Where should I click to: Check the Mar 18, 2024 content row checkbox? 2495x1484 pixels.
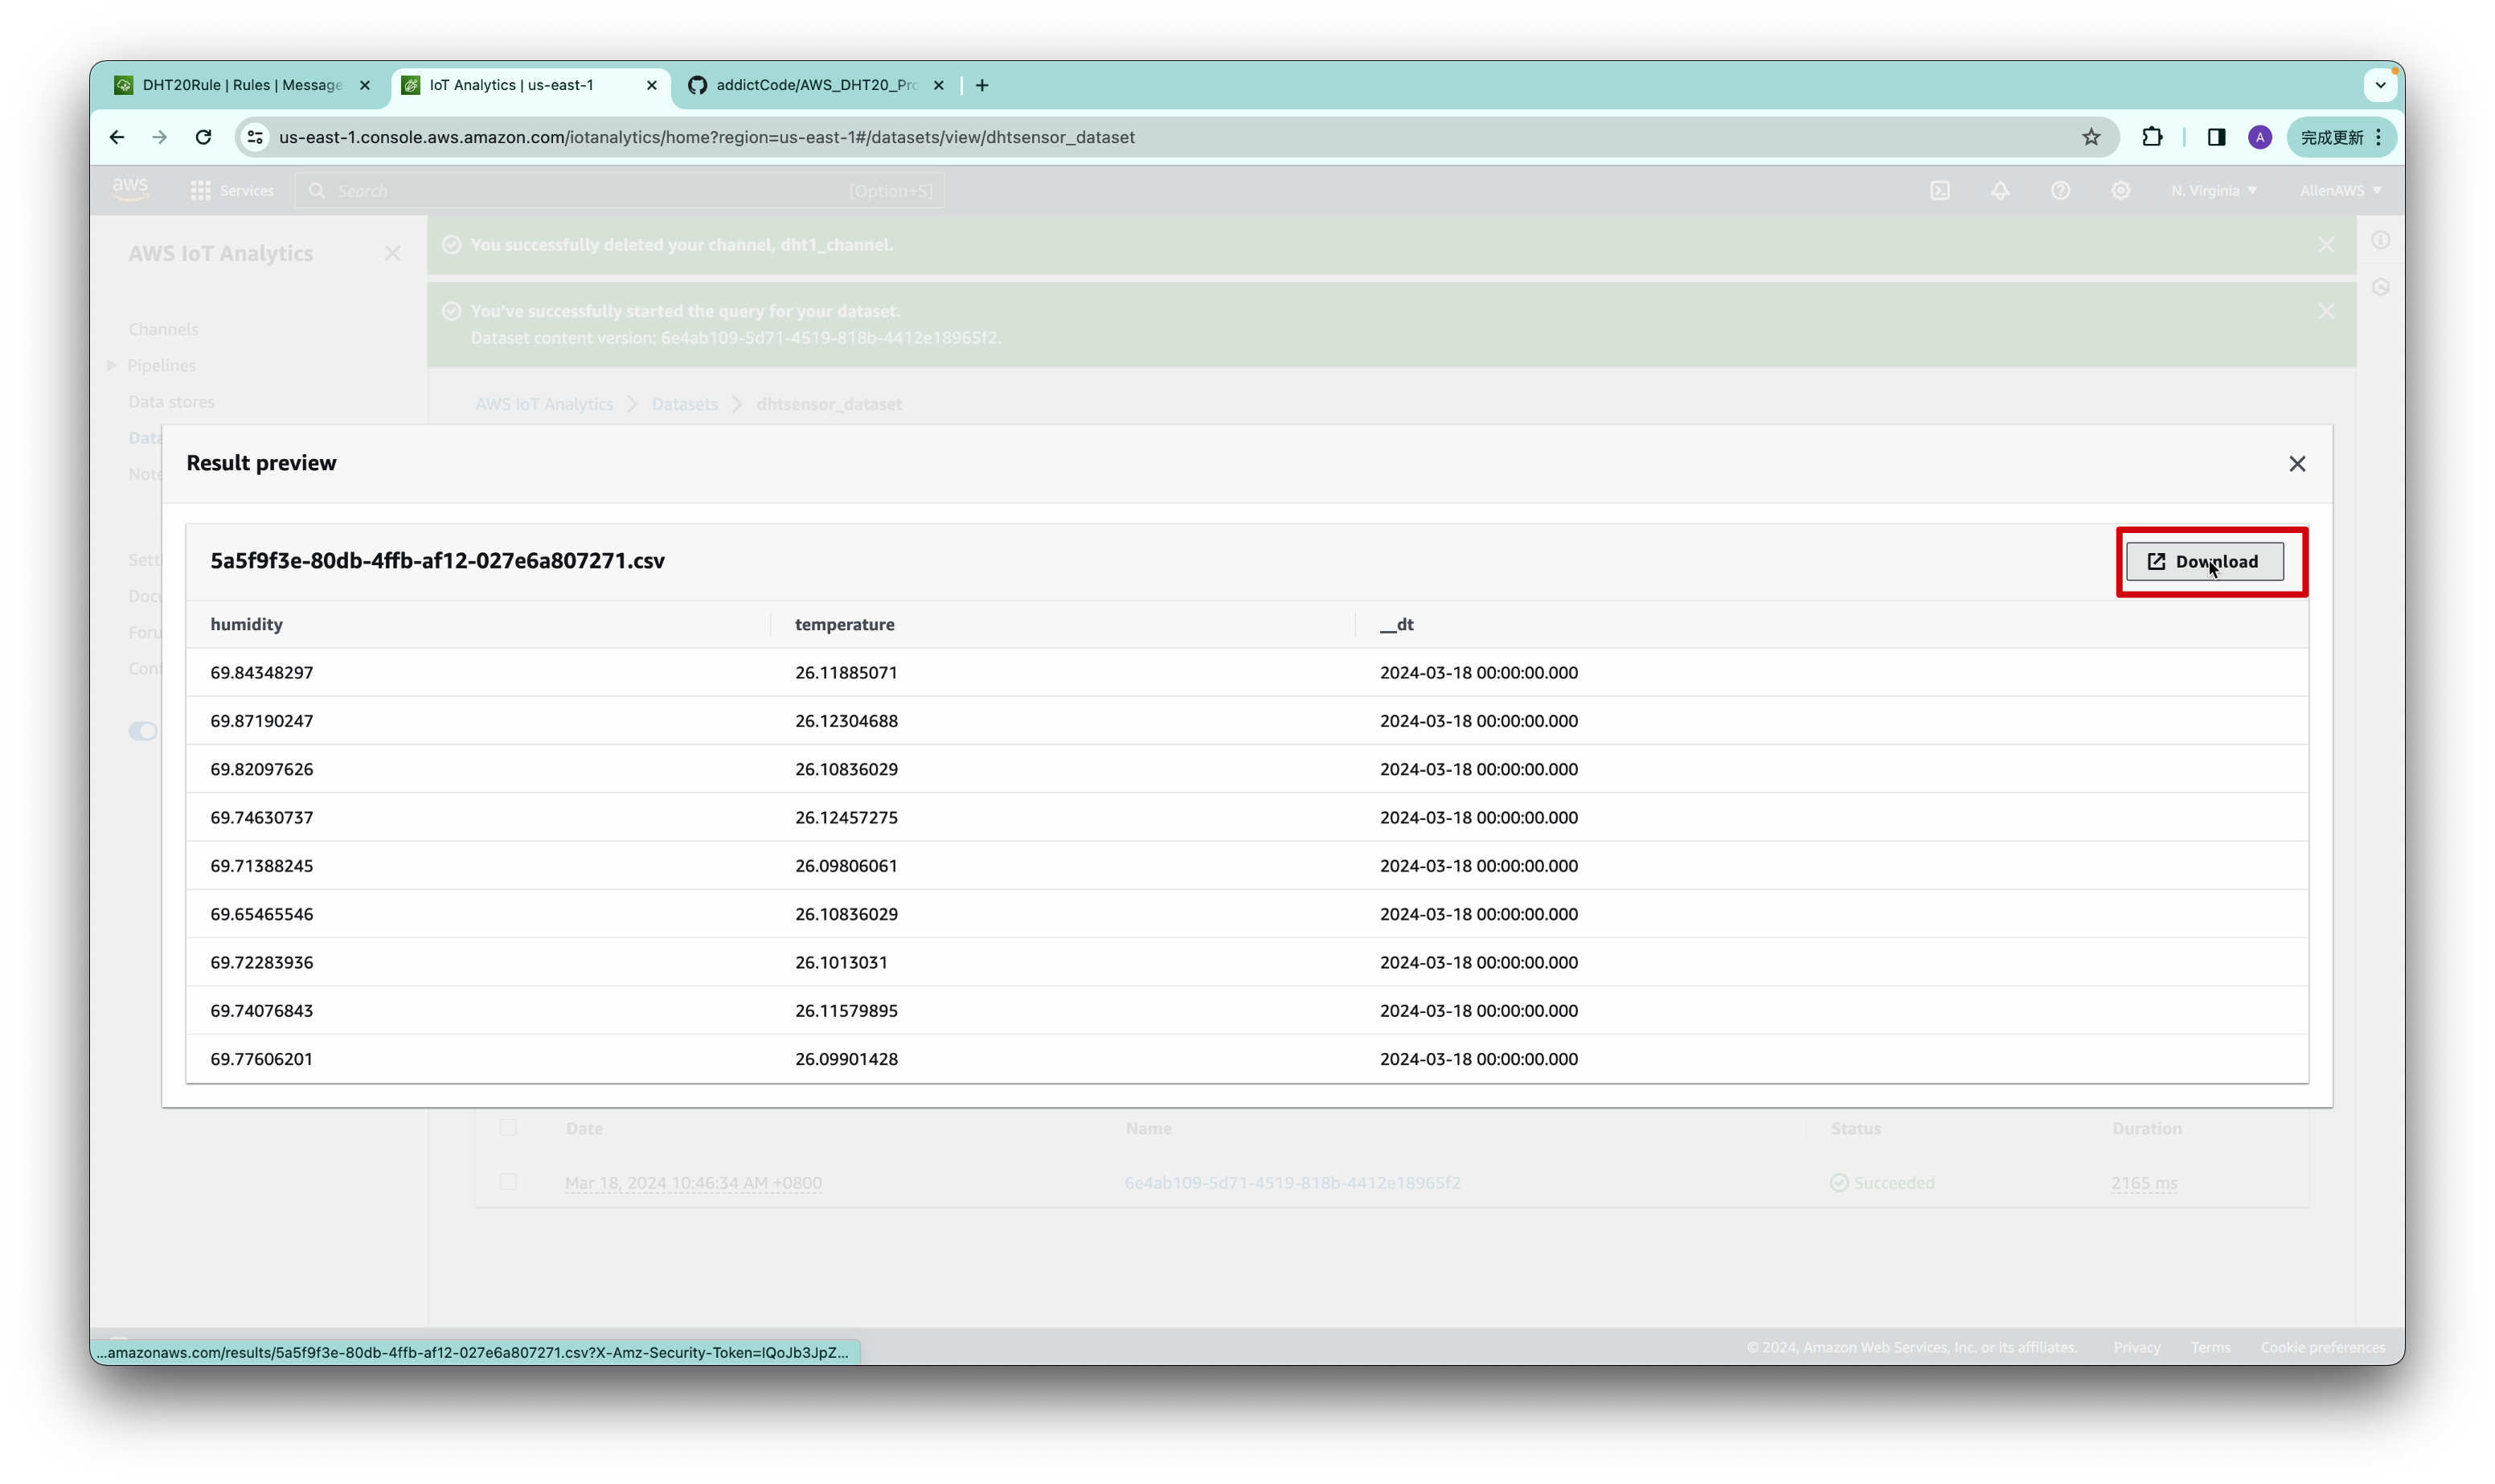pos(508,1181)
